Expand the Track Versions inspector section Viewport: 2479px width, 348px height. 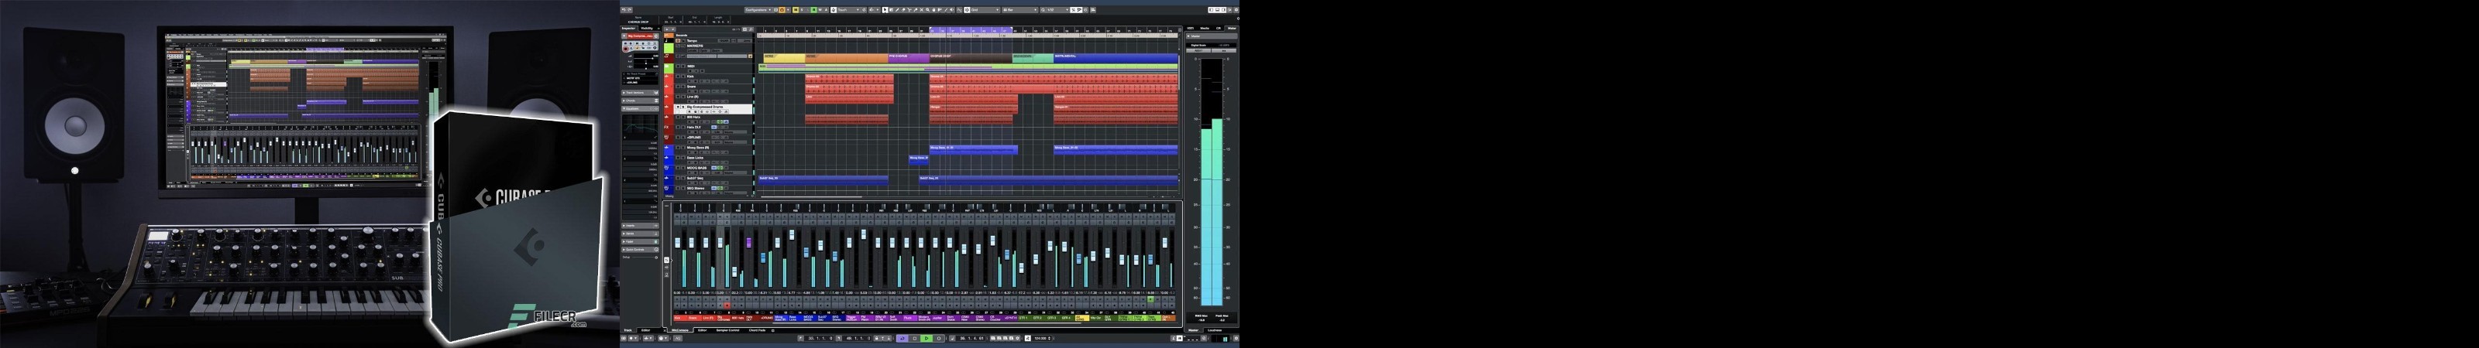[640, 92]
